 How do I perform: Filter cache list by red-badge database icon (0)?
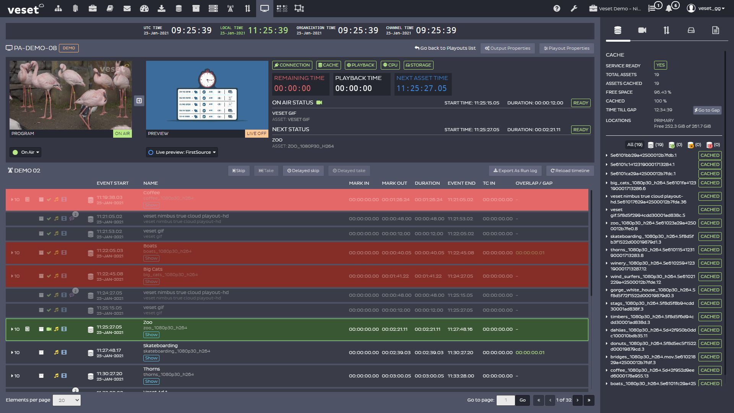pos(713,145)
